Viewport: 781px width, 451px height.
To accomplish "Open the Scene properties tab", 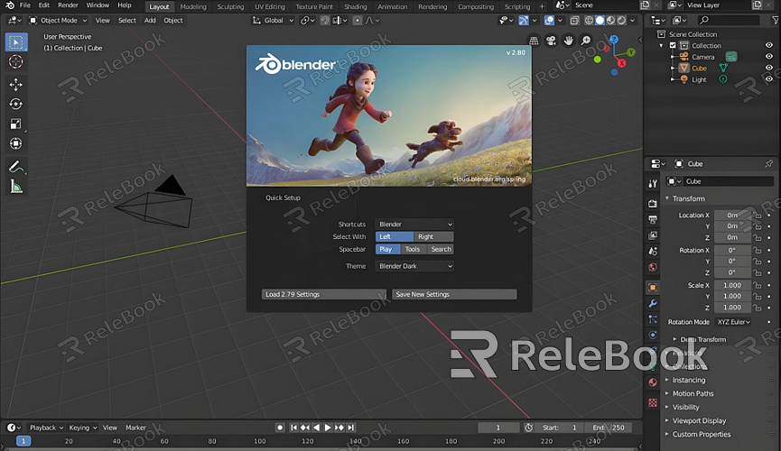I will click(653, 251).
